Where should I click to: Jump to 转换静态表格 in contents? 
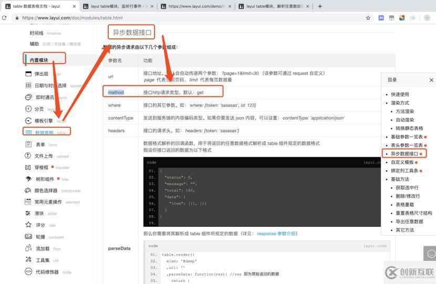tap(409, 128)
